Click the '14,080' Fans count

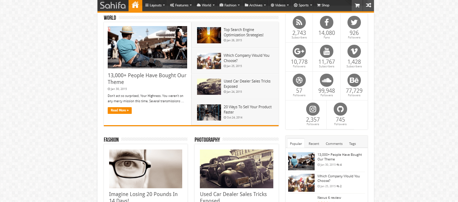point(327,33)
